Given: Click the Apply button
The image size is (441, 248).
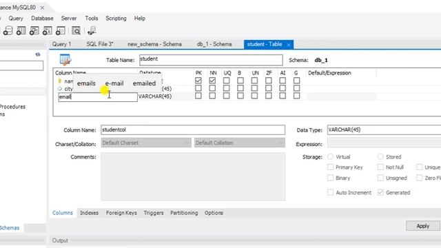Looking at the screenshot, I should click(x=422, y=226).
